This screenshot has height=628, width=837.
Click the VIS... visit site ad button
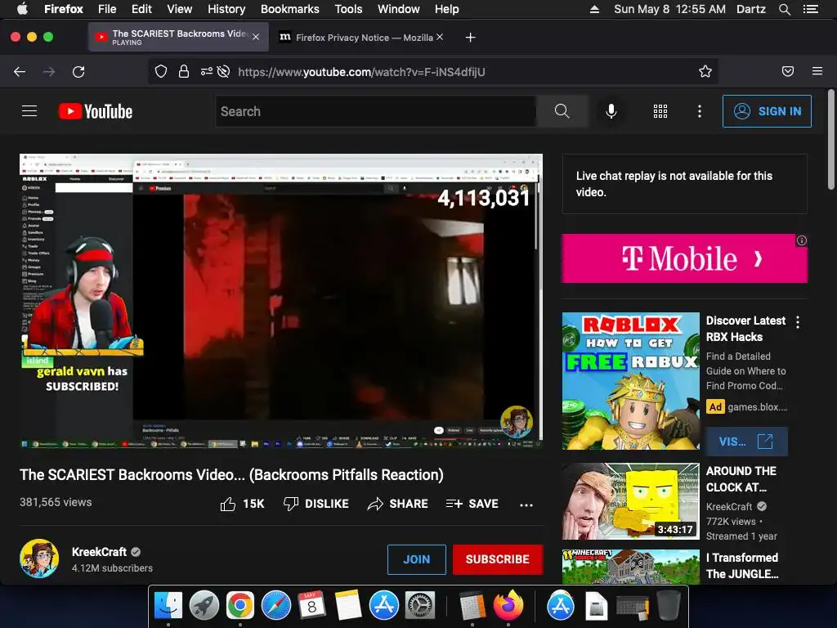click(x=745, y=442)
